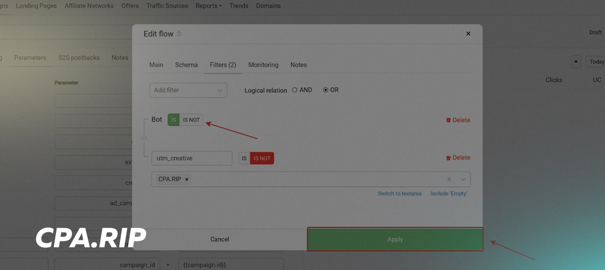Click the Switch to textarea link
The image size is (605, 270).
(399, 194)
